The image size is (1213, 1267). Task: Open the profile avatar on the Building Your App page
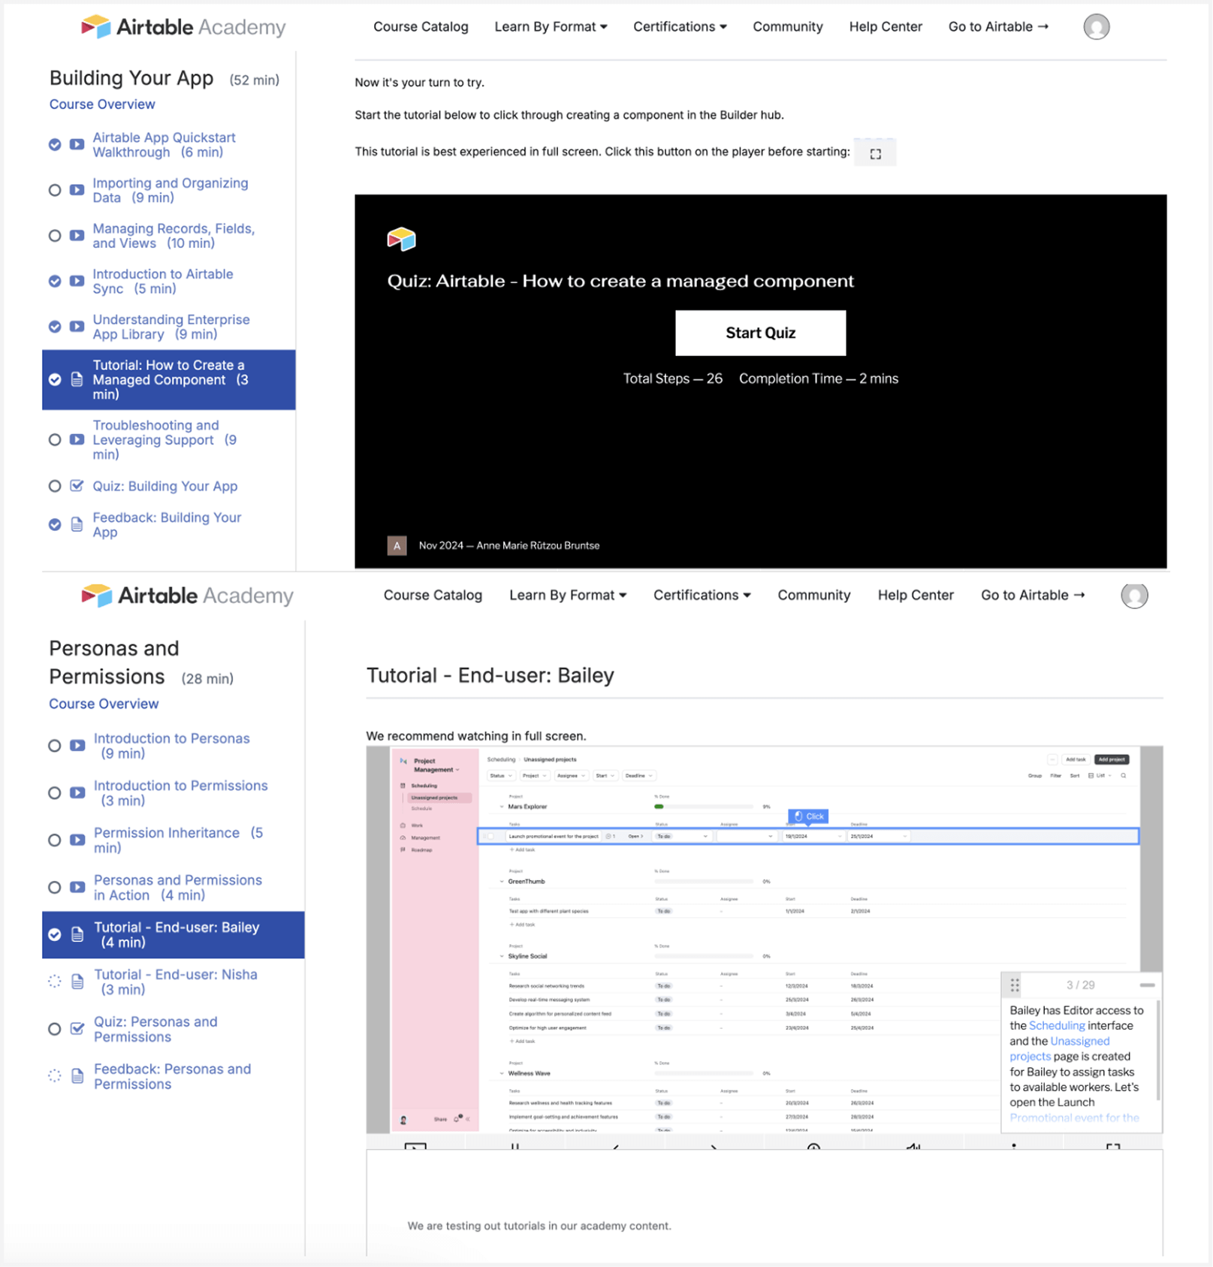pos(1096,27)
